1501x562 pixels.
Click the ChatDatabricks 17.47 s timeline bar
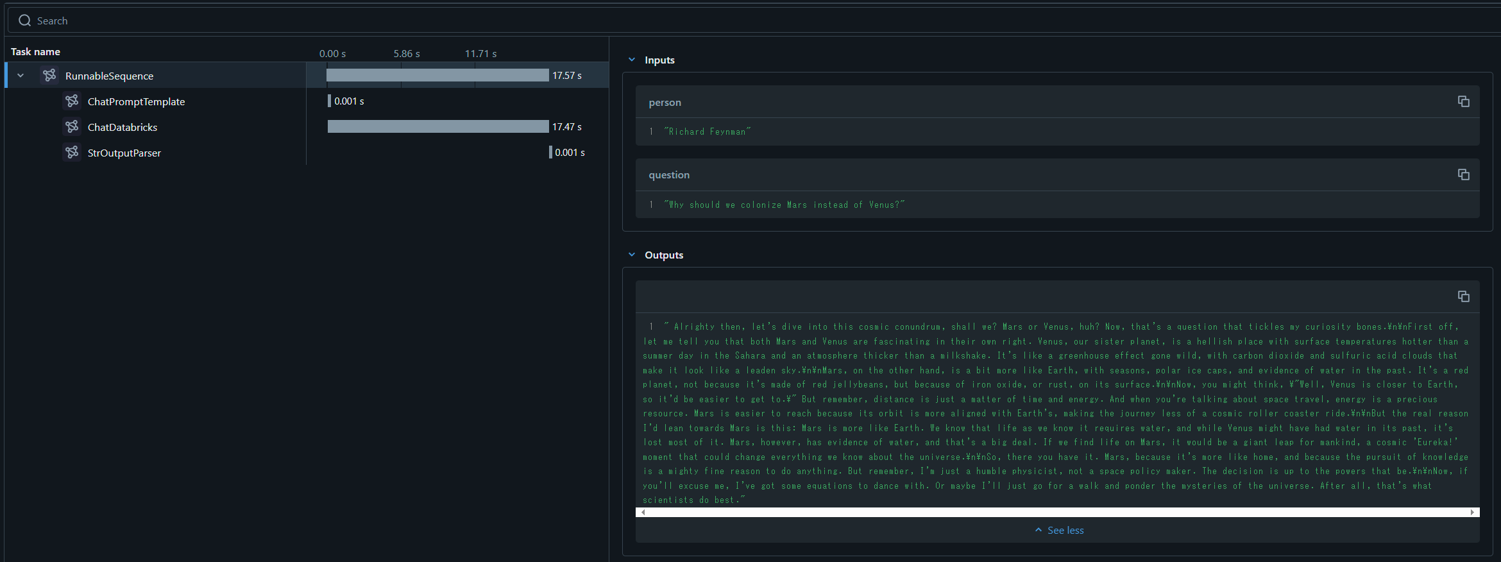pos(438,126)
